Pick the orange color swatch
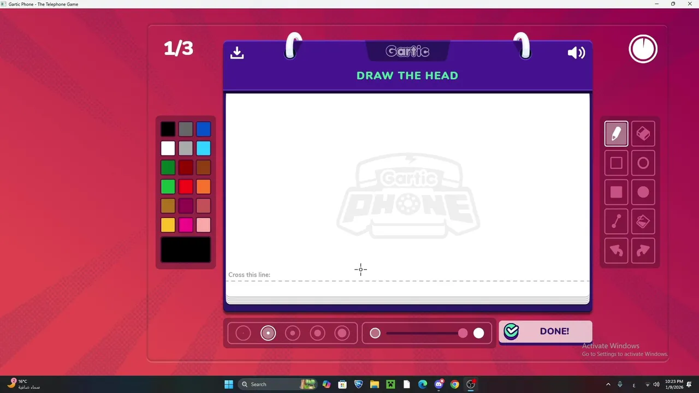Viewport: 699px width, 393px height. [203, 187]
